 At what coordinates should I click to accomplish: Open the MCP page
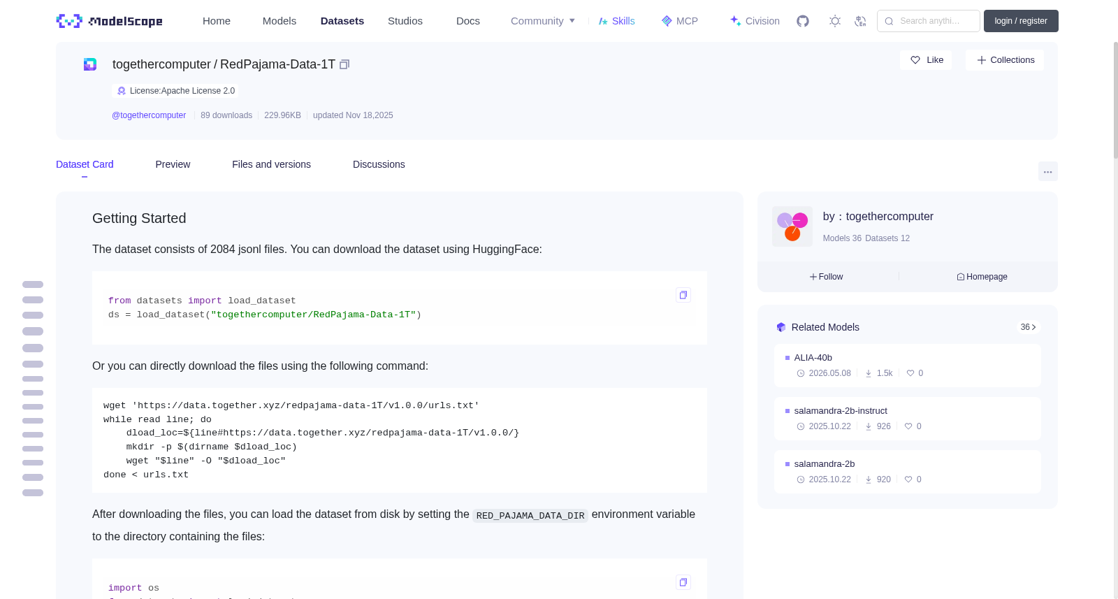(680, 21)
